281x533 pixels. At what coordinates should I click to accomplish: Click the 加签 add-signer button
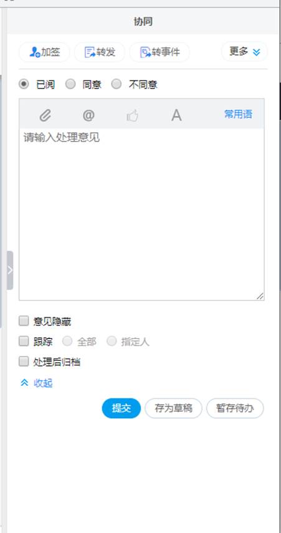pos(44,52)
